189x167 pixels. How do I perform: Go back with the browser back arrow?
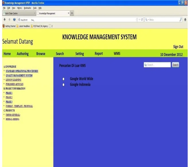5,19
